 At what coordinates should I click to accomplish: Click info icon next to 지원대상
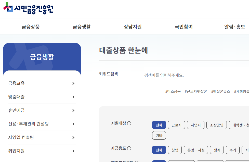pyautogui.click(x=129, y=123)
